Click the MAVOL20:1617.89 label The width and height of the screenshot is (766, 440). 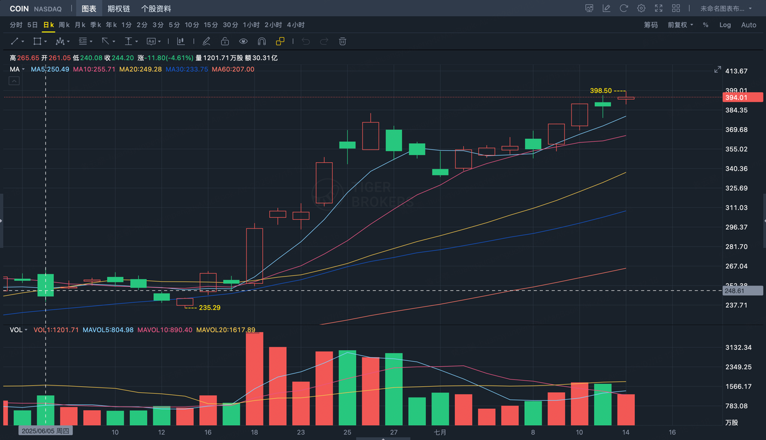226,330
